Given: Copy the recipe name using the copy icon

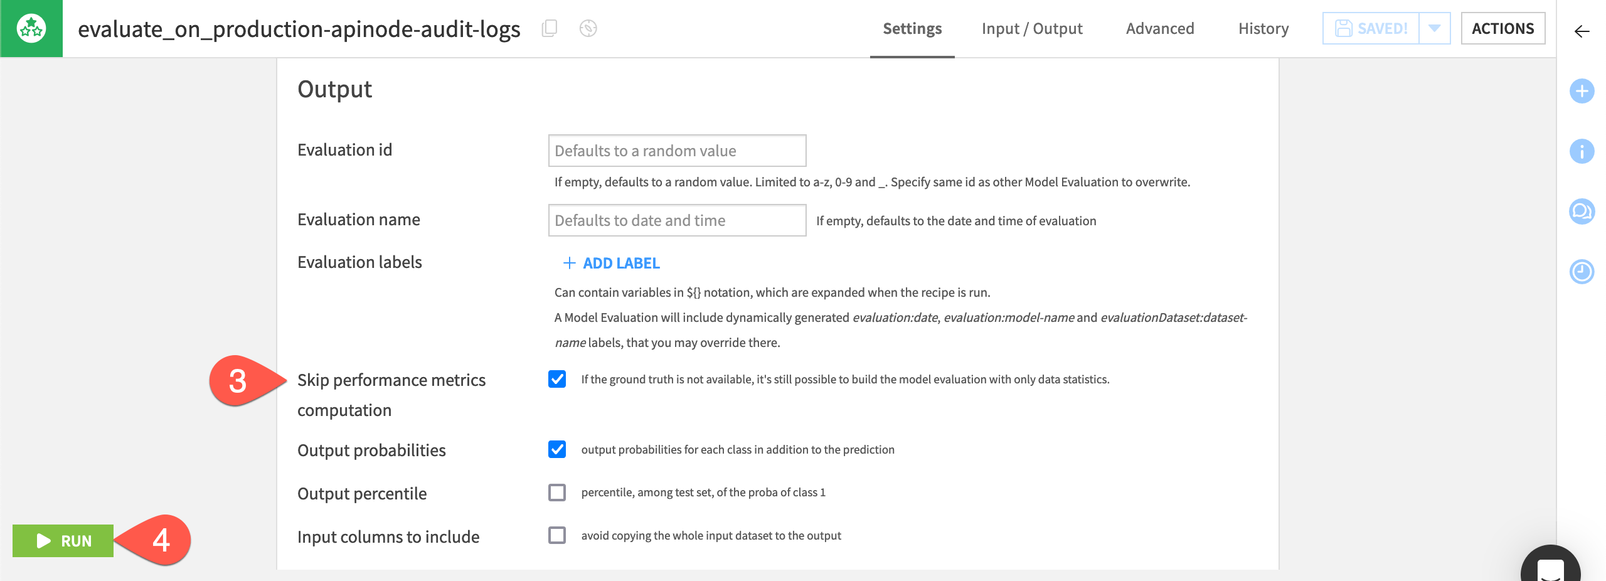Looking at the screenshot, I should tap(550, 28).
